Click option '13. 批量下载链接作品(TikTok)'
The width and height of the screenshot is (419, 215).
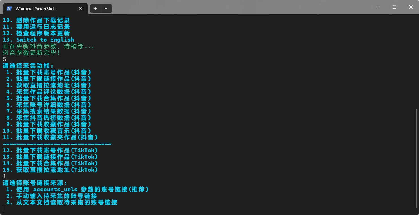[x=50, y=157]
